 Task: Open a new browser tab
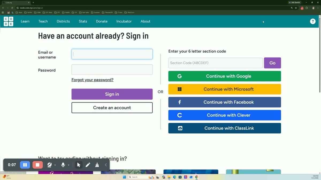click(33, 2)
